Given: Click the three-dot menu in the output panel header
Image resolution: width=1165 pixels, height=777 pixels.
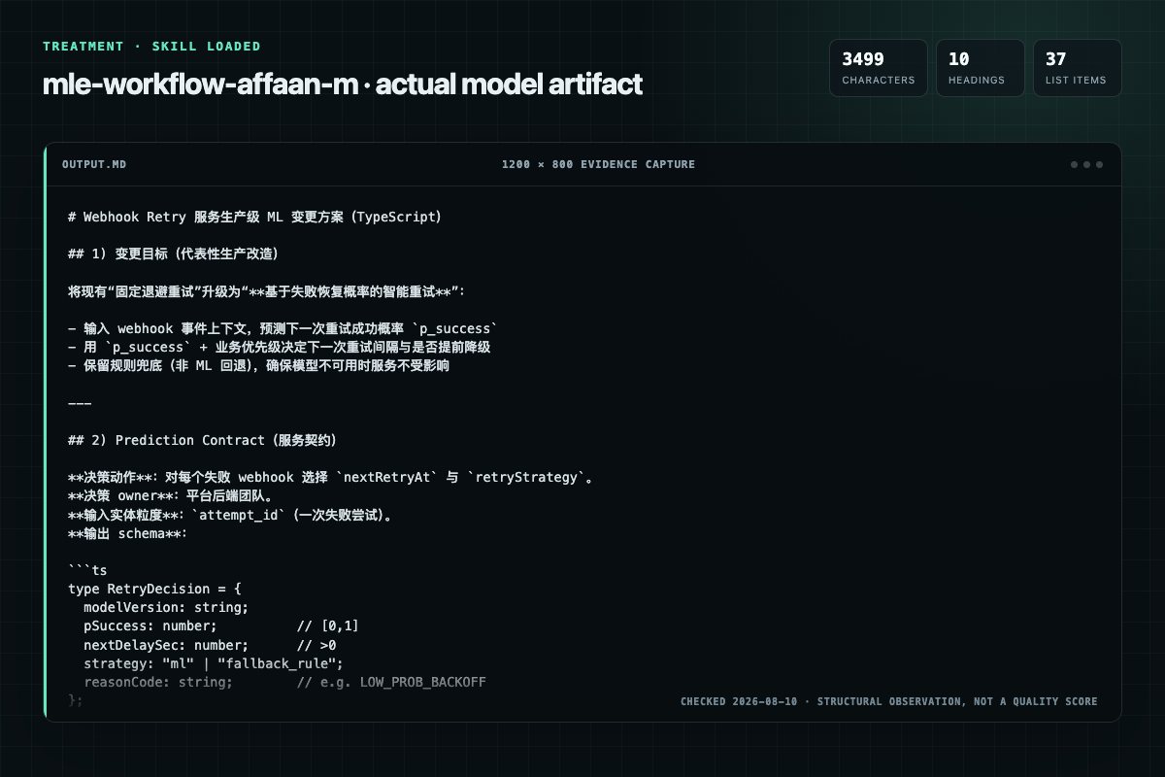Looking at the screenshot, I should [x=1086, y=164].
